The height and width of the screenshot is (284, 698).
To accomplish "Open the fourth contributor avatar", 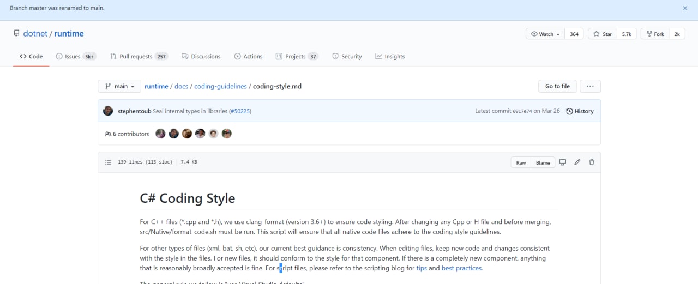I will [200, 134].
